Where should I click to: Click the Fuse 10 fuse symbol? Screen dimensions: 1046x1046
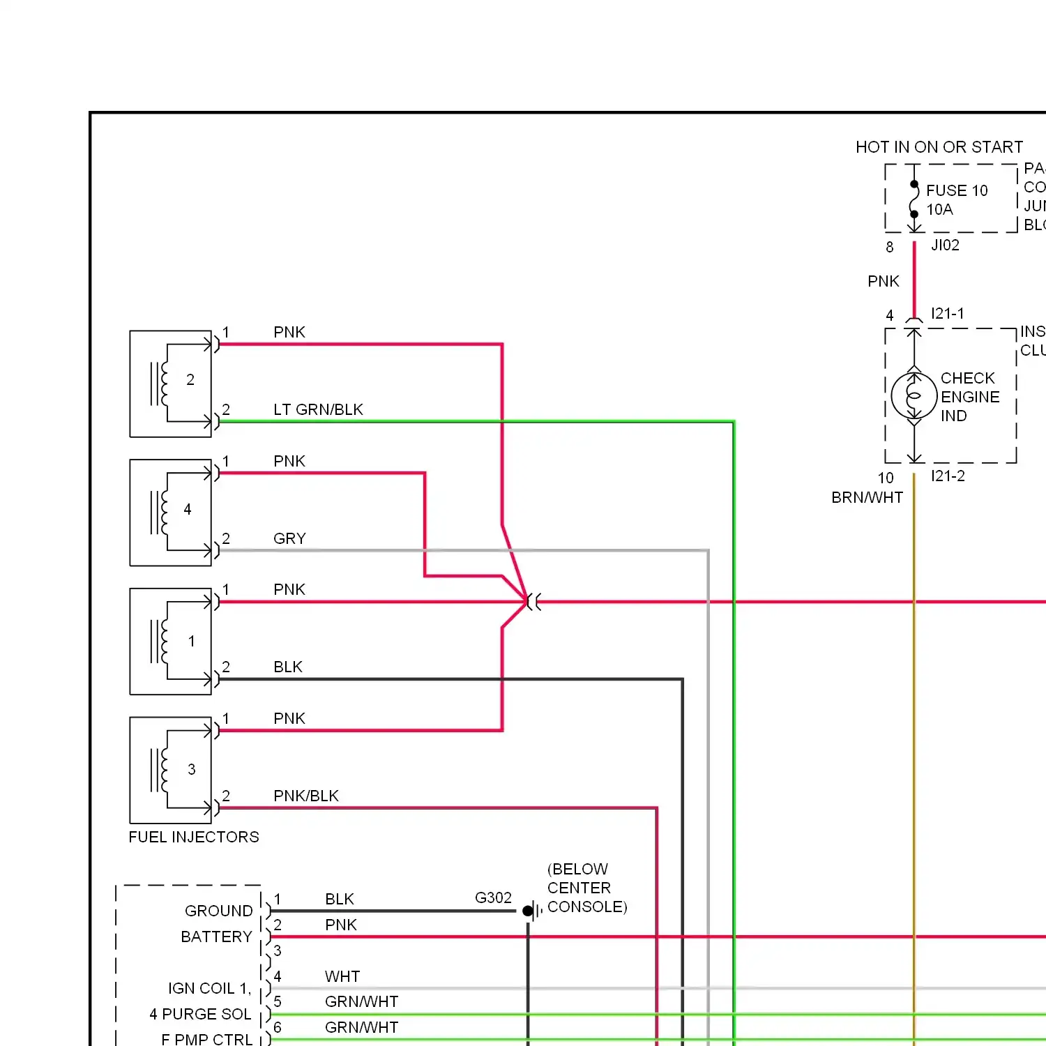pyautogui.click(x=914, y=199)
